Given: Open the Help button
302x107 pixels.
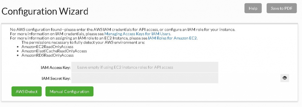Looking at the screenshot, I should click(253, 8).
